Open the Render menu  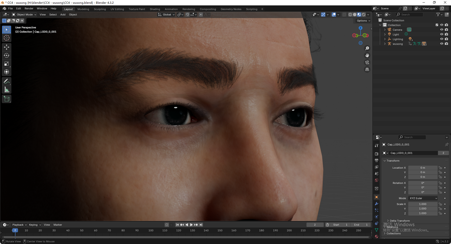(x=29, y=8)
